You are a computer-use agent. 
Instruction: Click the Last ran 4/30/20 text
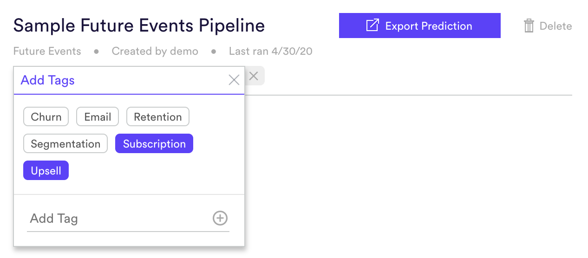point(271,51)
